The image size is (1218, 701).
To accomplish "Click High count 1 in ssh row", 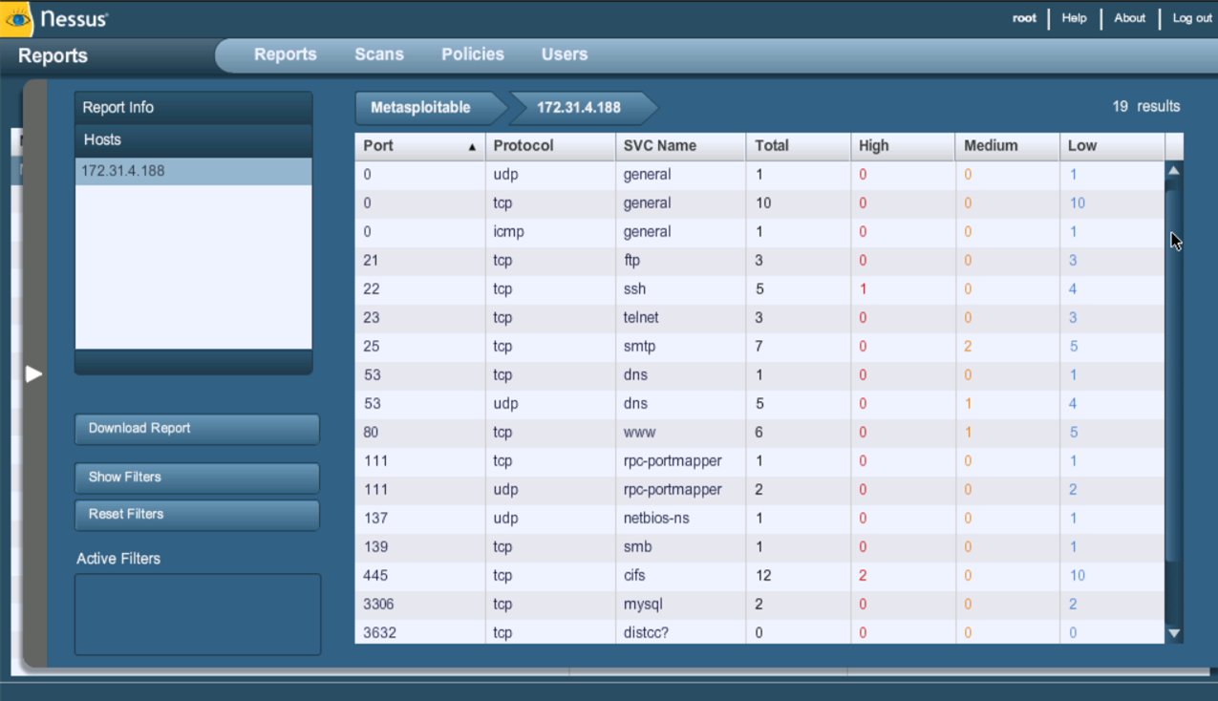I will [x=863, y=289].
